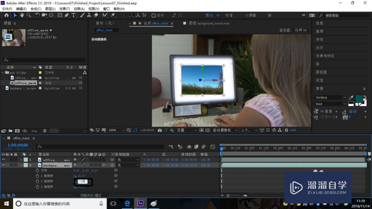Image resolution: width=372 pixels, height=209 pixels.
Task: Open the 合成(C) menu
Action: click(x=36, y=9)
